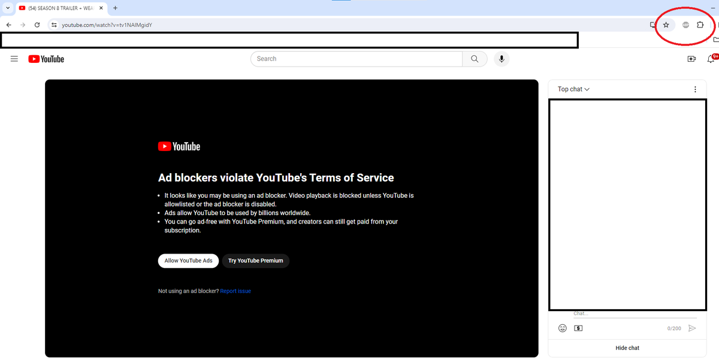Click the Try YouTube Premium button

click(256, 261)
